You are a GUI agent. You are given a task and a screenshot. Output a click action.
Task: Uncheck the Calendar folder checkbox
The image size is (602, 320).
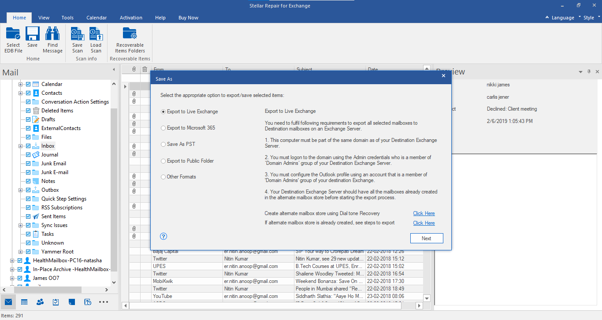click(28, 84)
